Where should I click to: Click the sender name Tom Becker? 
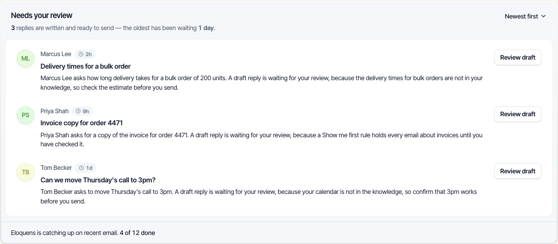[x=56, y=168]
